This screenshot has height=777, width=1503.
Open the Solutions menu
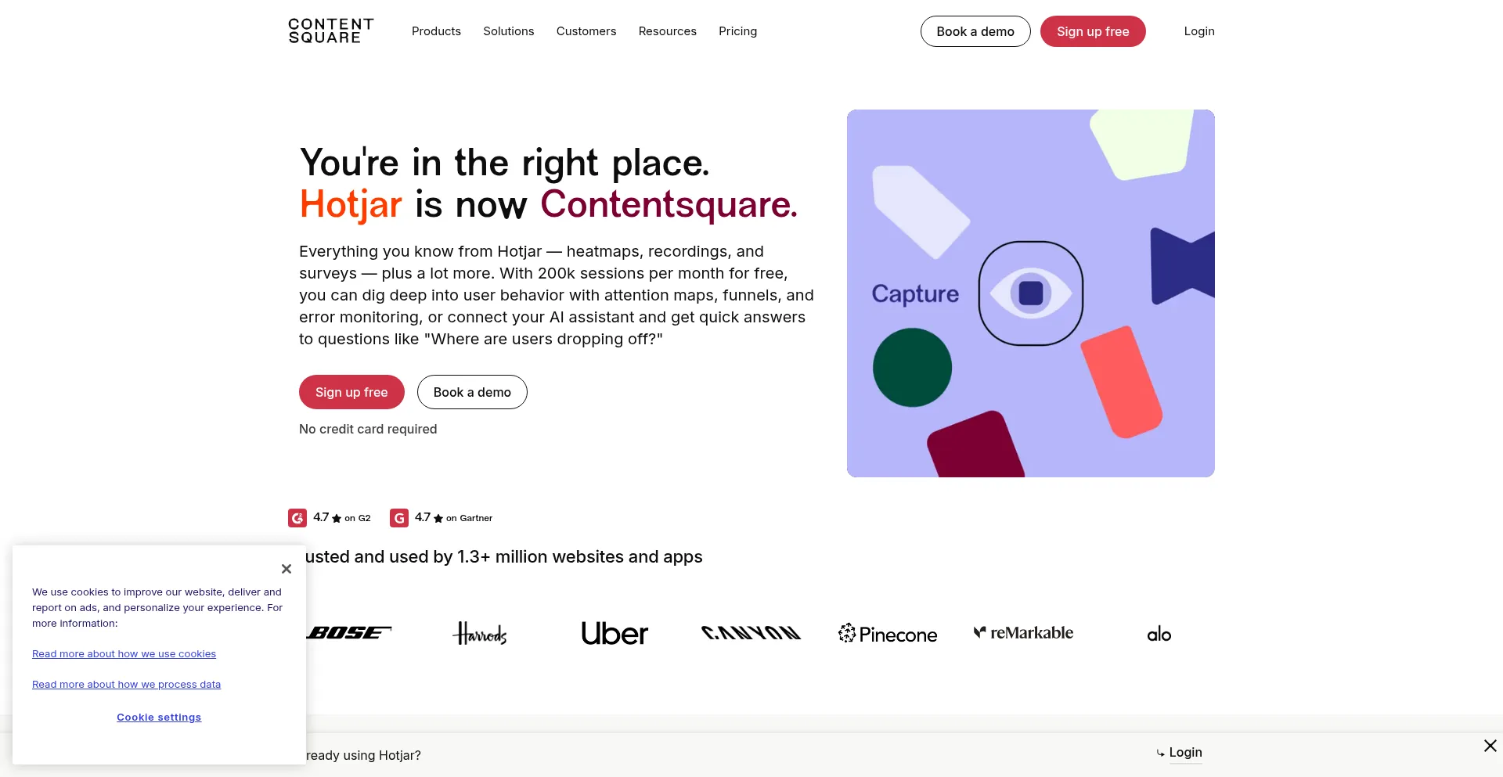[509, 31]
